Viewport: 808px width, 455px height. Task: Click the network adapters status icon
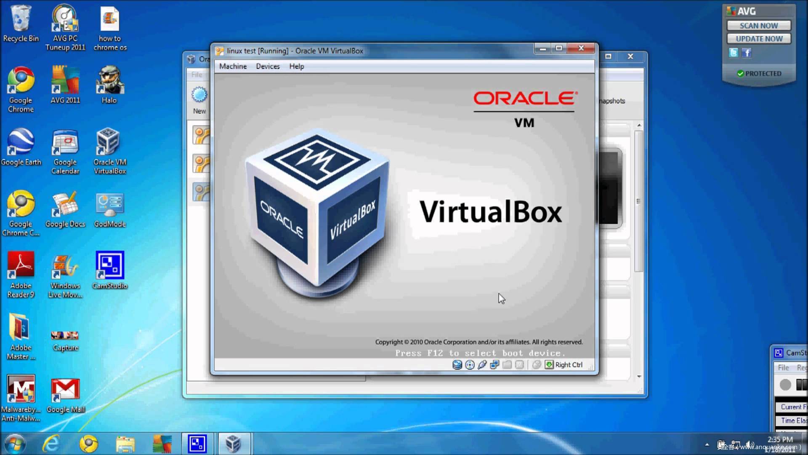click(494, 365)
